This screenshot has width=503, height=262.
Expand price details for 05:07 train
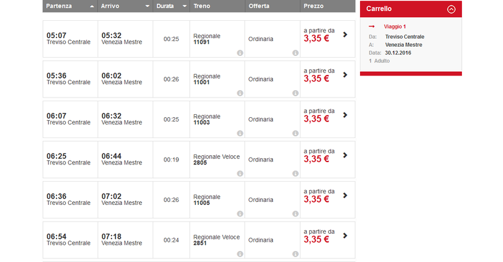[x=345, y=35]
